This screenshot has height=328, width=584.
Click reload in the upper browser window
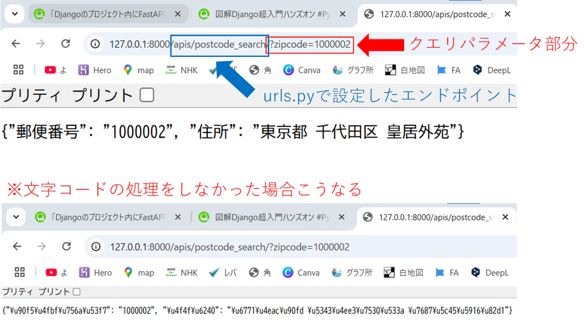coord(66,44)
